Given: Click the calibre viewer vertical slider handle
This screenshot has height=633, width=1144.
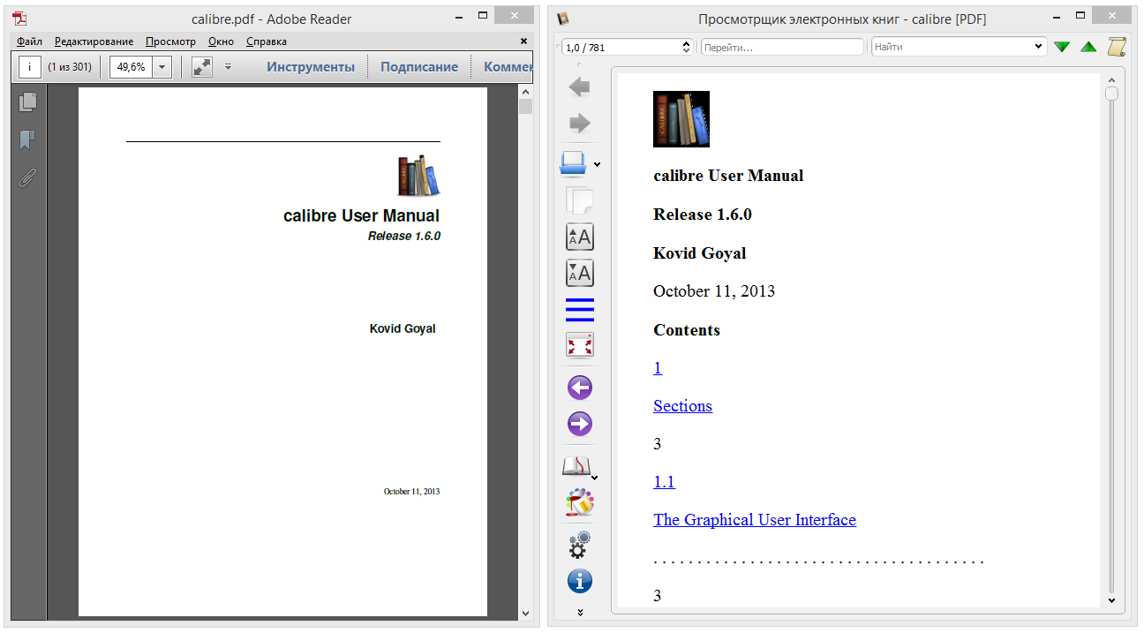Looking at the screenshot, I should click(x=1111, y=94).
